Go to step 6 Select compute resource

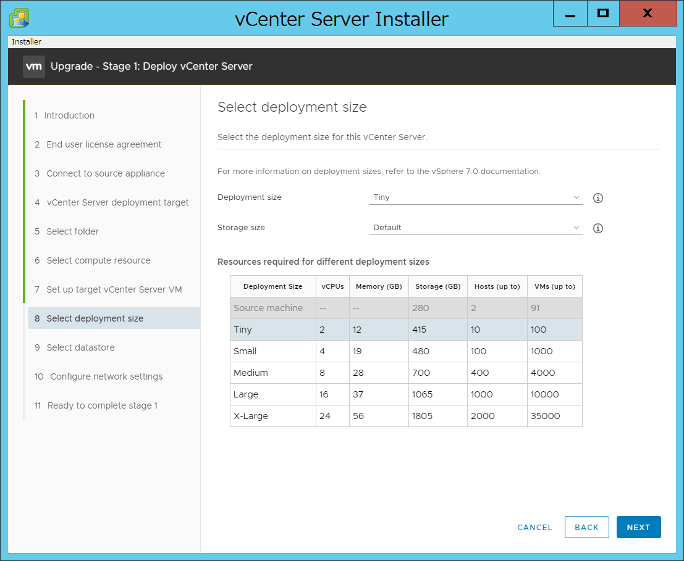93,260
